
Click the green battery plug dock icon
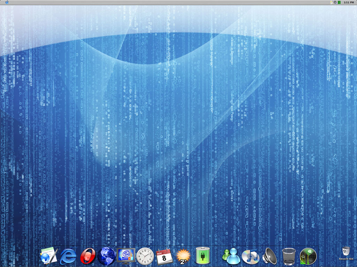tap(203, 257)
